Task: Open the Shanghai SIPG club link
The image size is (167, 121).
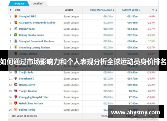Action: click(x=28, y=16)
